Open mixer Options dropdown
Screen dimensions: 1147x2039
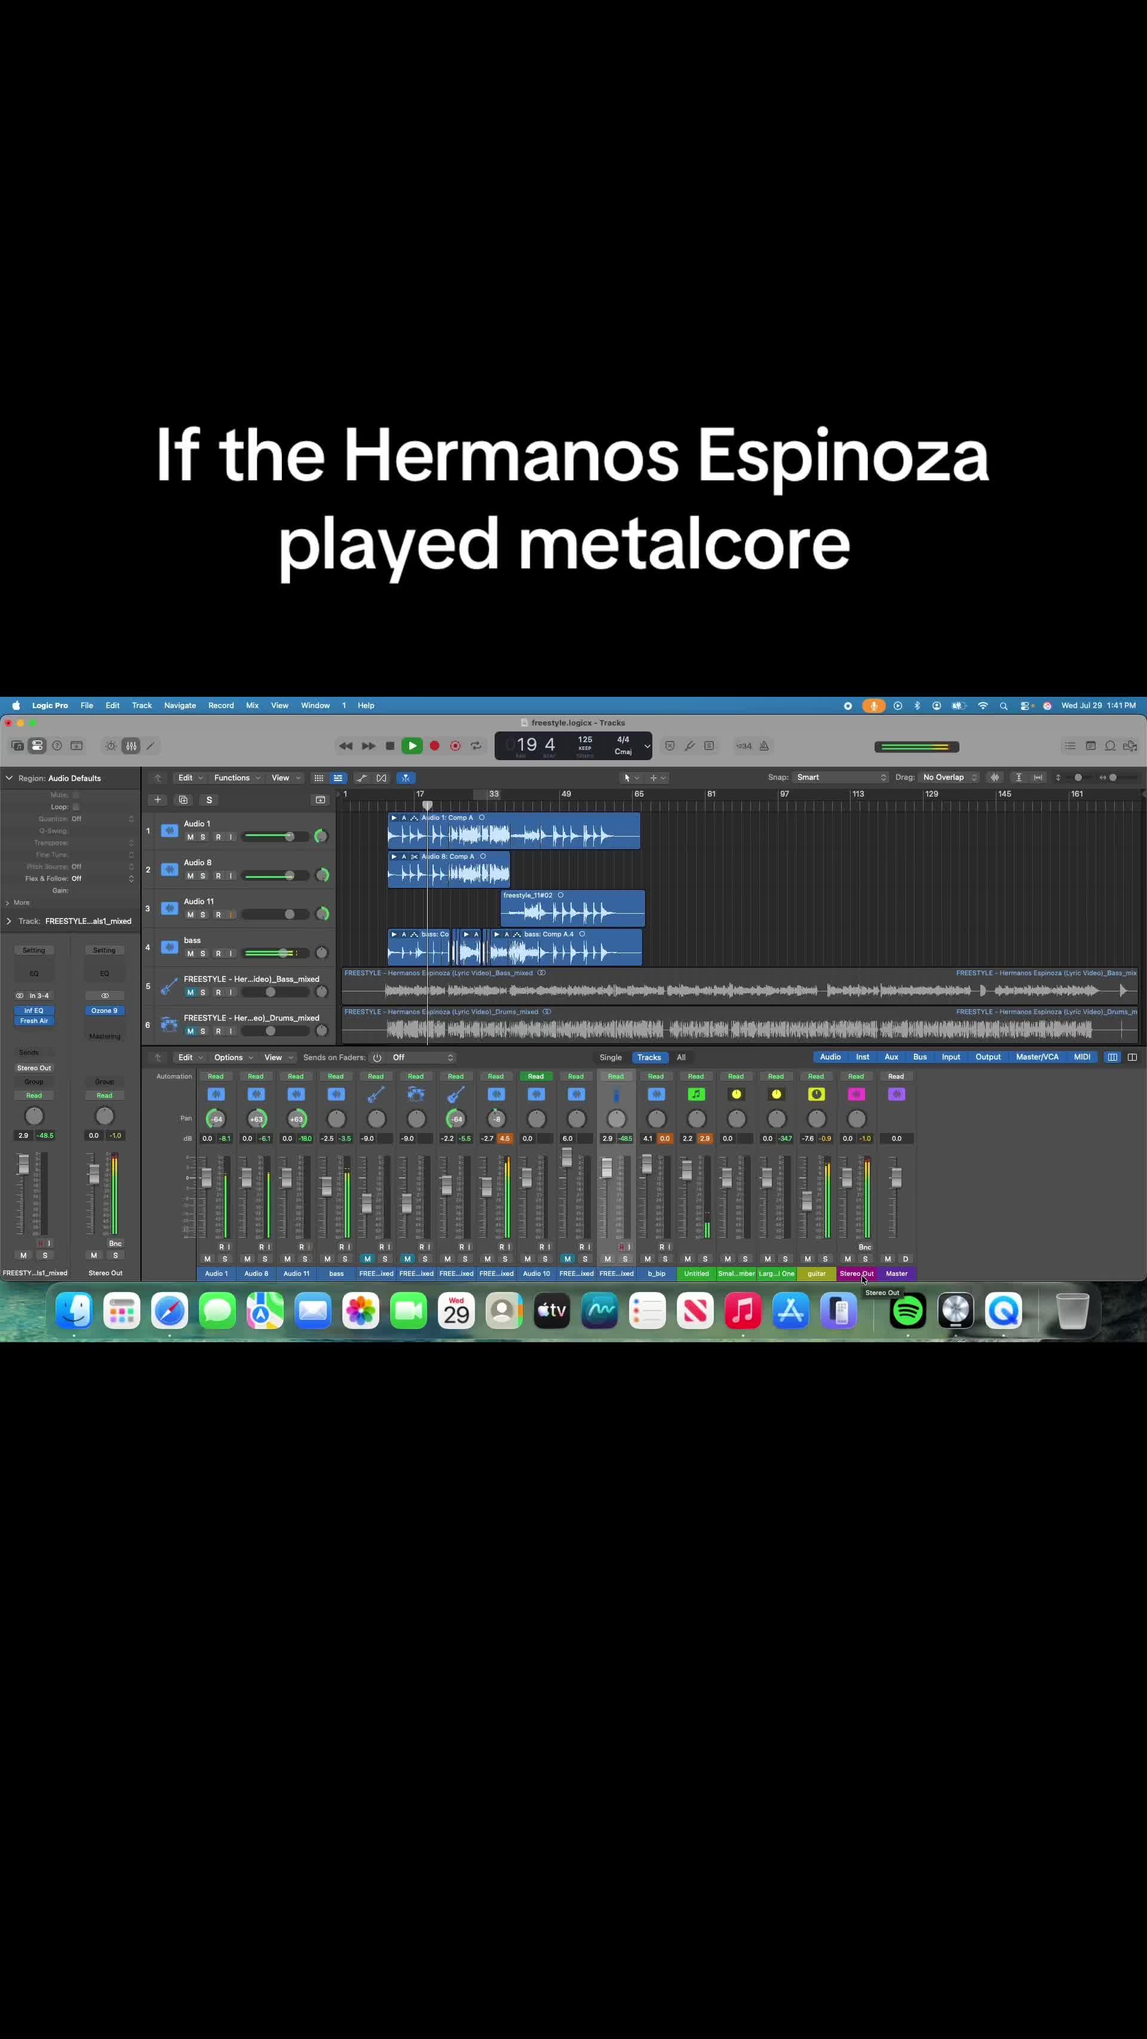tap(234, 1058)
